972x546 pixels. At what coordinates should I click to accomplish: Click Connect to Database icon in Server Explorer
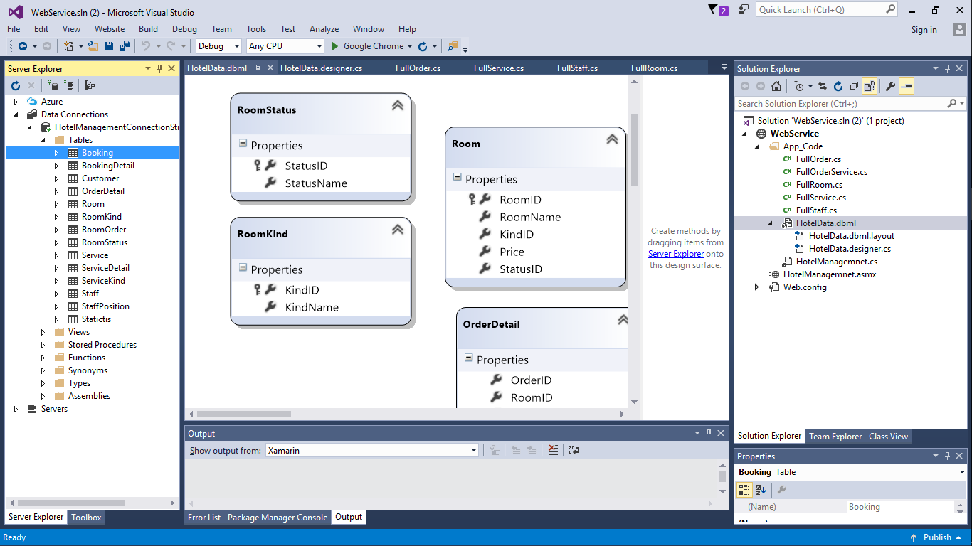coord(53,85)
